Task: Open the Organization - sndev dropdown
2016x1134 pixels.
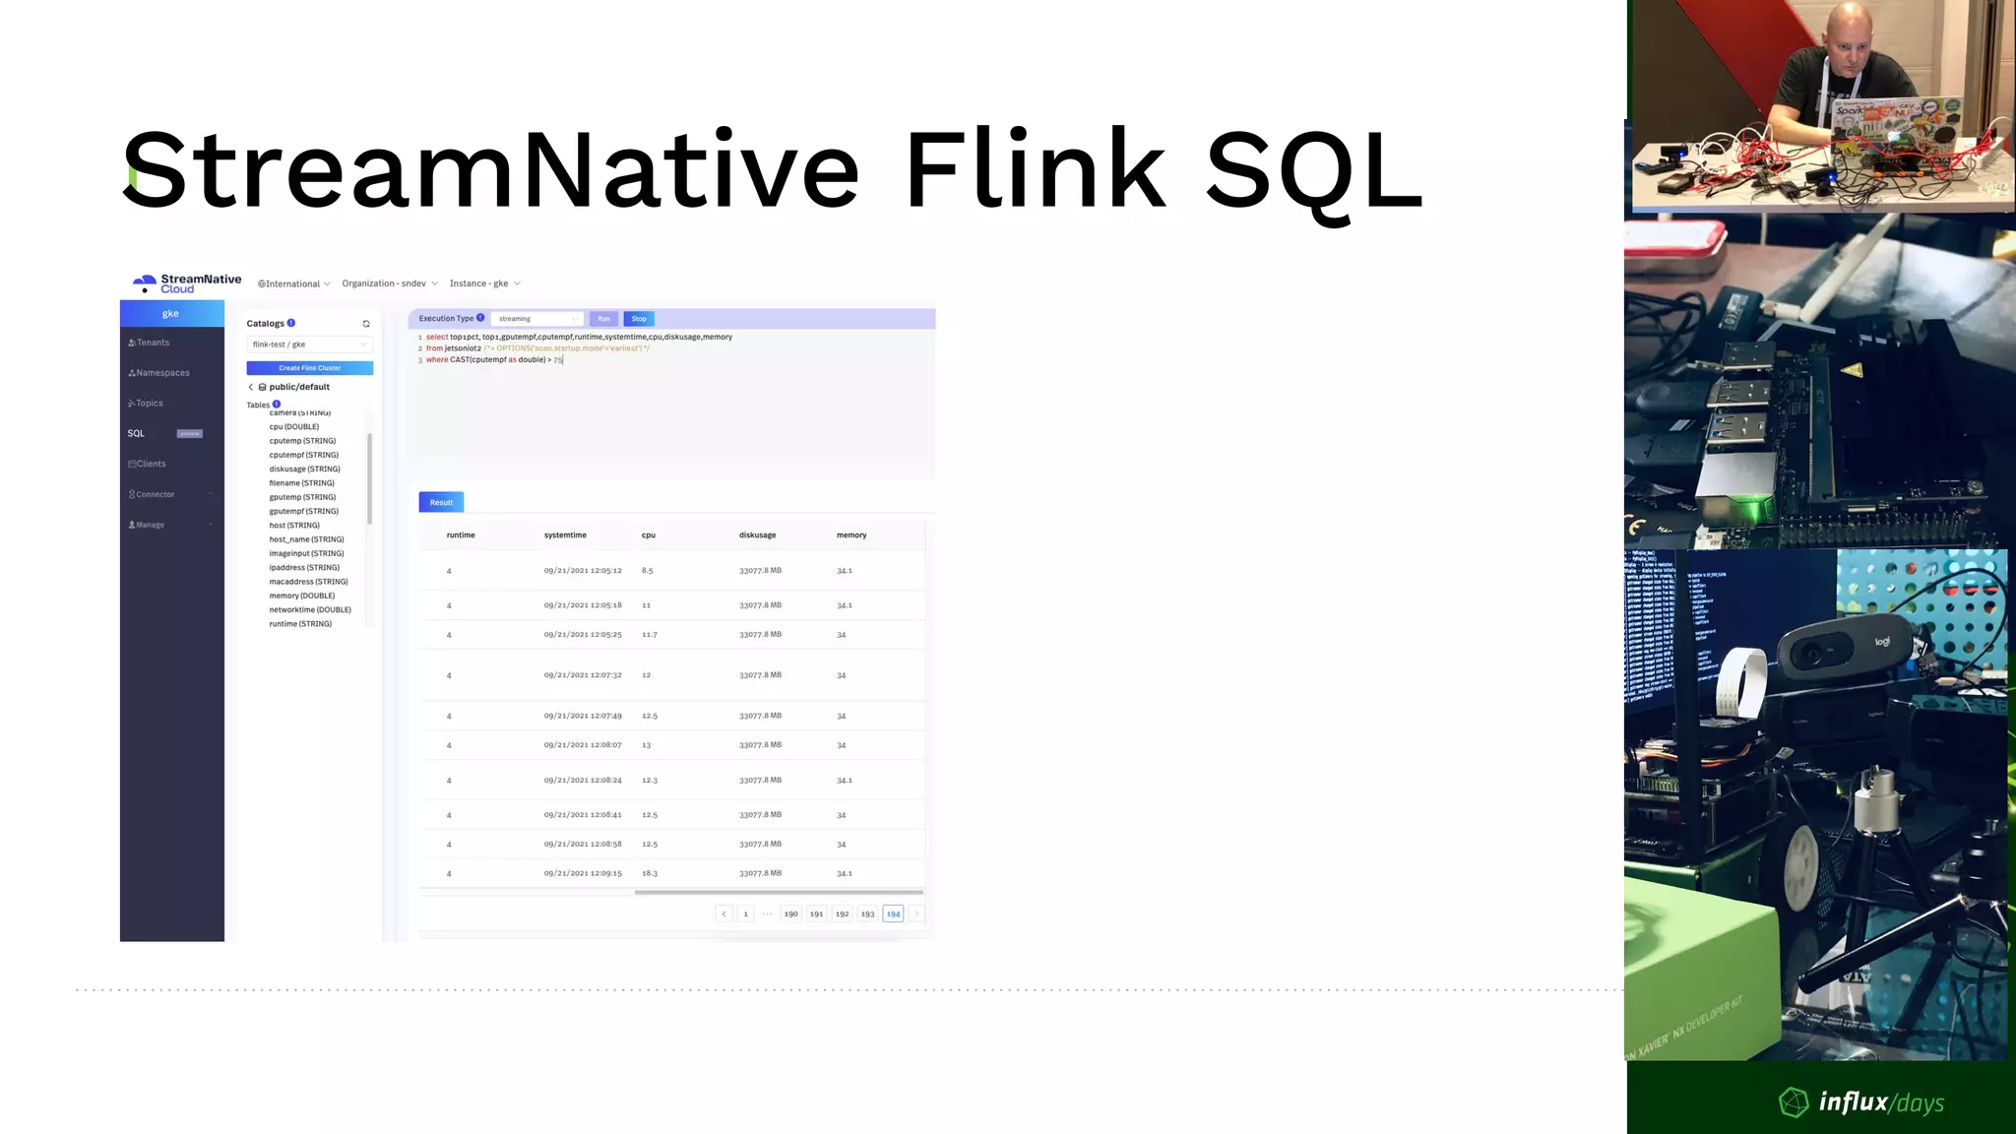Action: click(x=390, y=283)
